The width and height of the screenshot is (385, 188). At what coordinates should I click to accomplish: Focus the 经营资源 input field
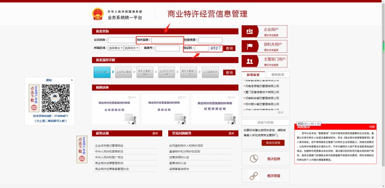pos(210,40)
